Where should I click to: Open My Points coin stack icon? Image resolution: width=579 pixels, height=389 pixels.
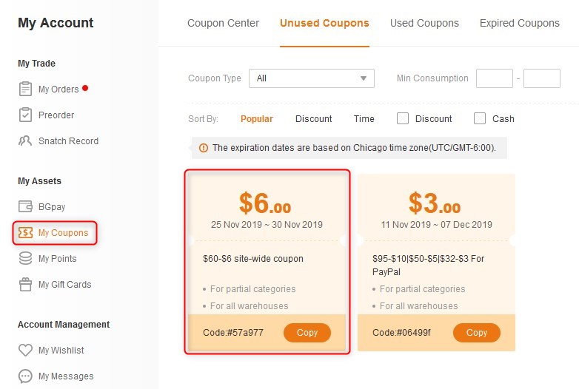(x=25, y=258)
